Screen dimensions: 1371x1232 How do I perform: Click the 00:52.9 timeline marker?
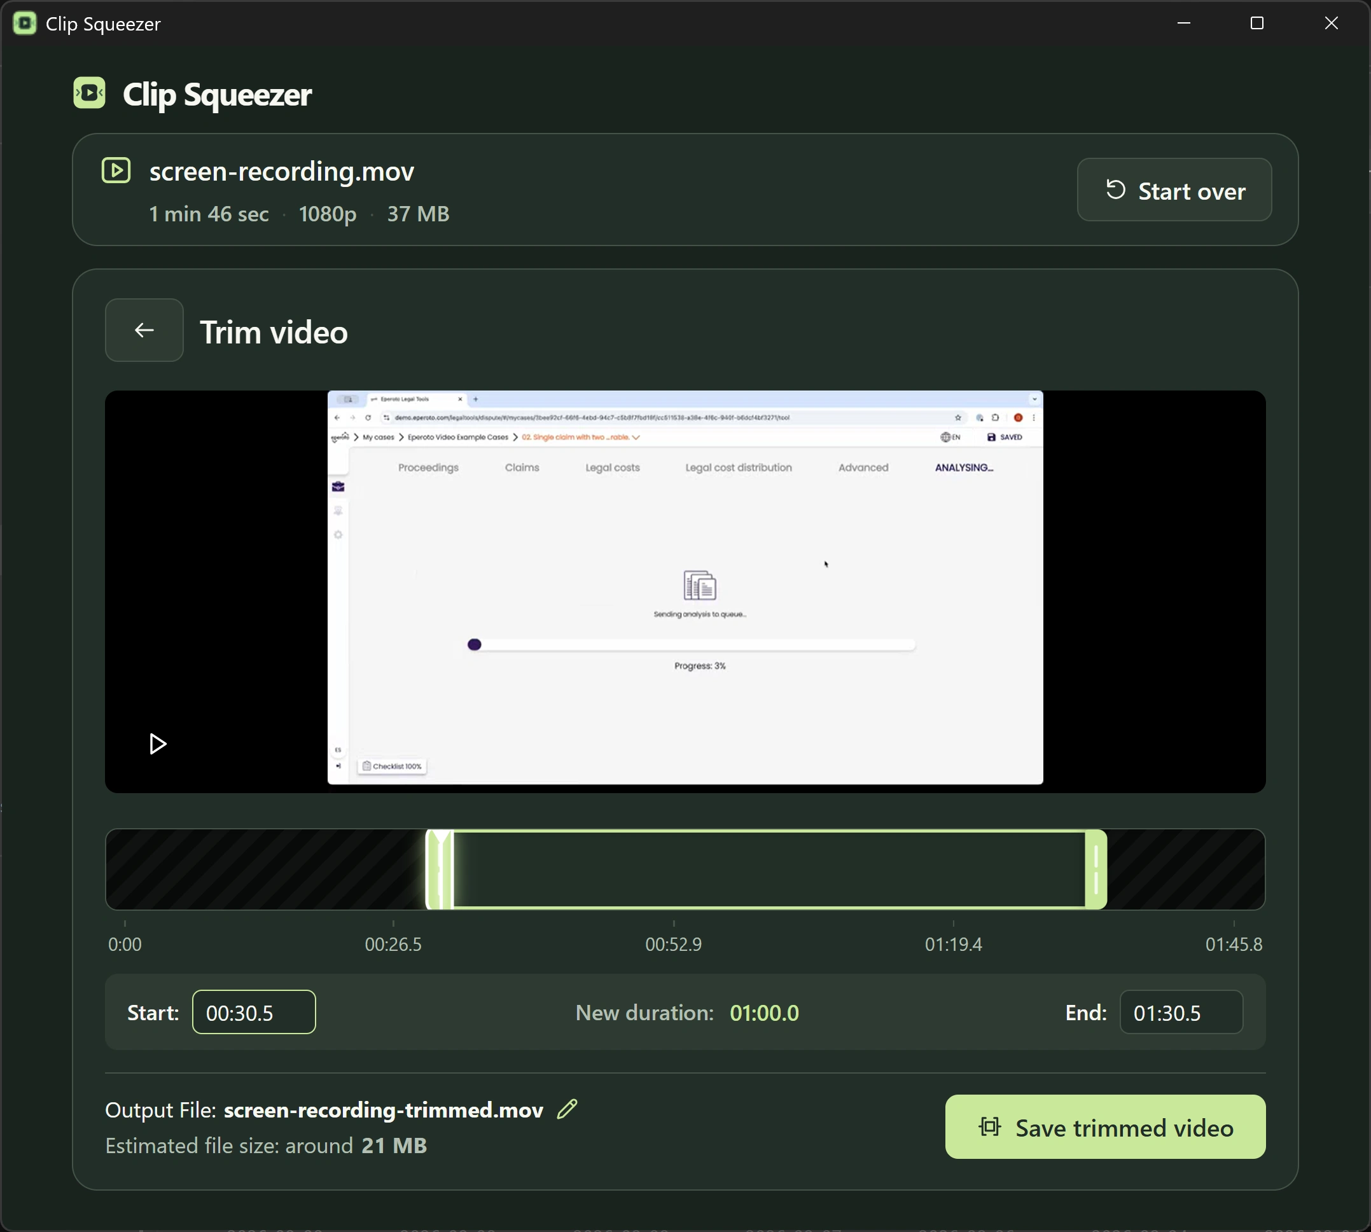[673, 945]
